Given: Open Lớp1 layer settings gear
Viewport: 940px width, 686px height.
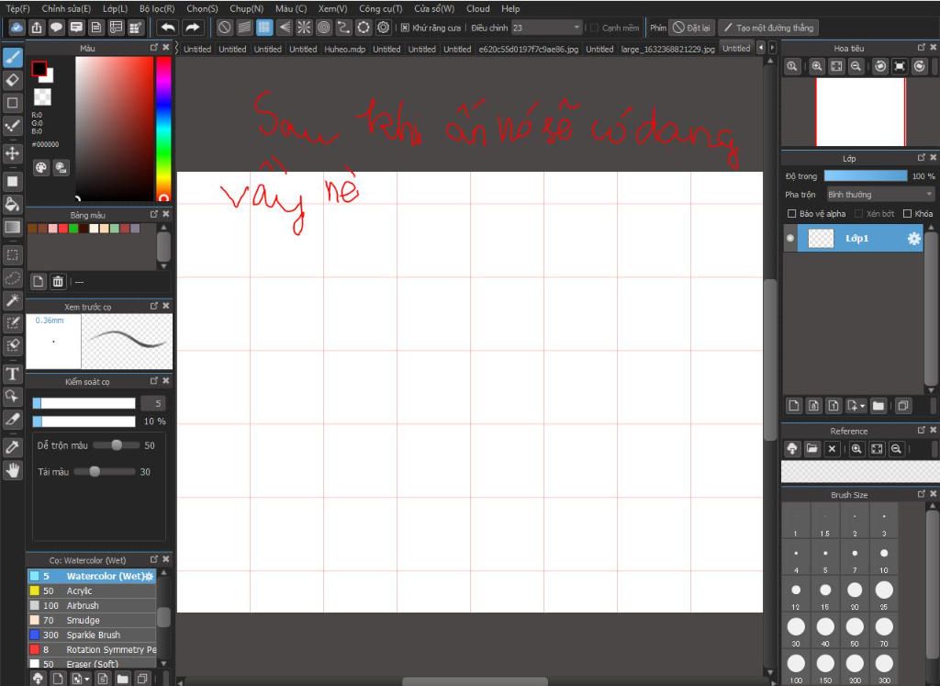Looking at the screenshot, I should click(913, 239).
